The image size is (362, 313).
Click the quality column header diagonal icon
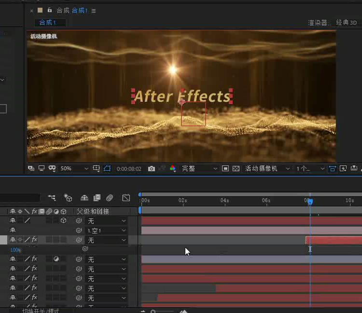click(x=27, y=211)
